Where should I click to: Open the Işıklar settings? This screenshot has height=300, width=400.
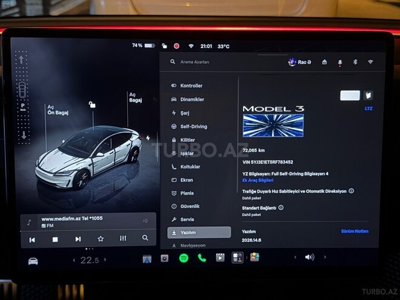click(x=182, y=153)
